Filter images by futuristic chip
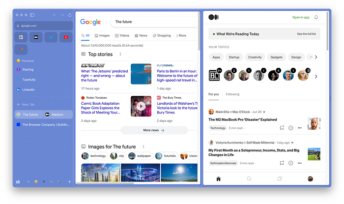344x204 pixels. 167,156
